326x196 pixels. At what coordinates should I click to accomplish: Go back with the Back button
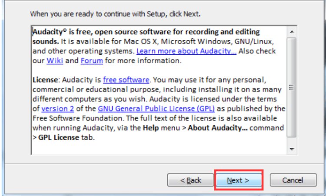tap(190, 180)
